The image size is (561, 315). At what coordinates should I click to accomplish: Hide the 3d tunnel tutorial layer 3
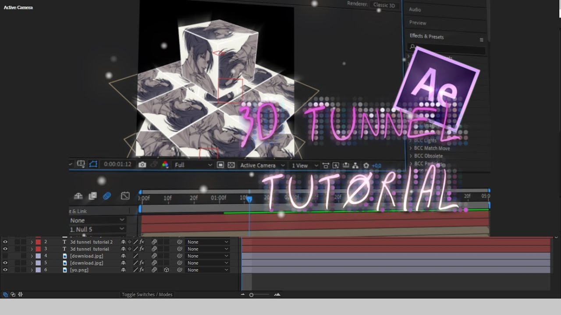(5, 249)
